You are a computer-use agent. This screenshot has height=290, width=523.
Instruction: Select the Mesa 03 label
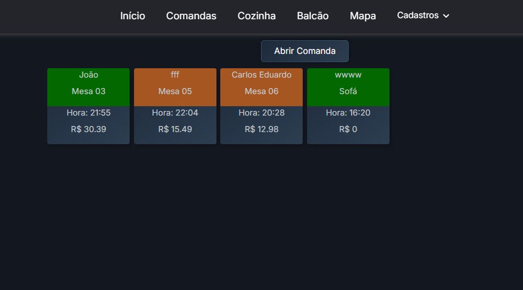tap(88, 91)
